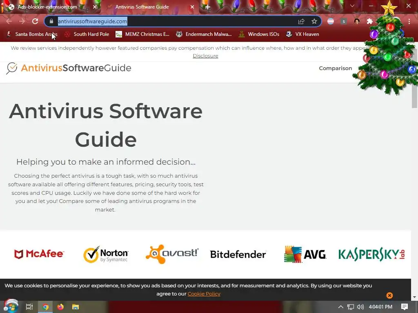Open the Windows ISOs bookmark
Screen dimensions: 418x313
click(x=259, y=34)
